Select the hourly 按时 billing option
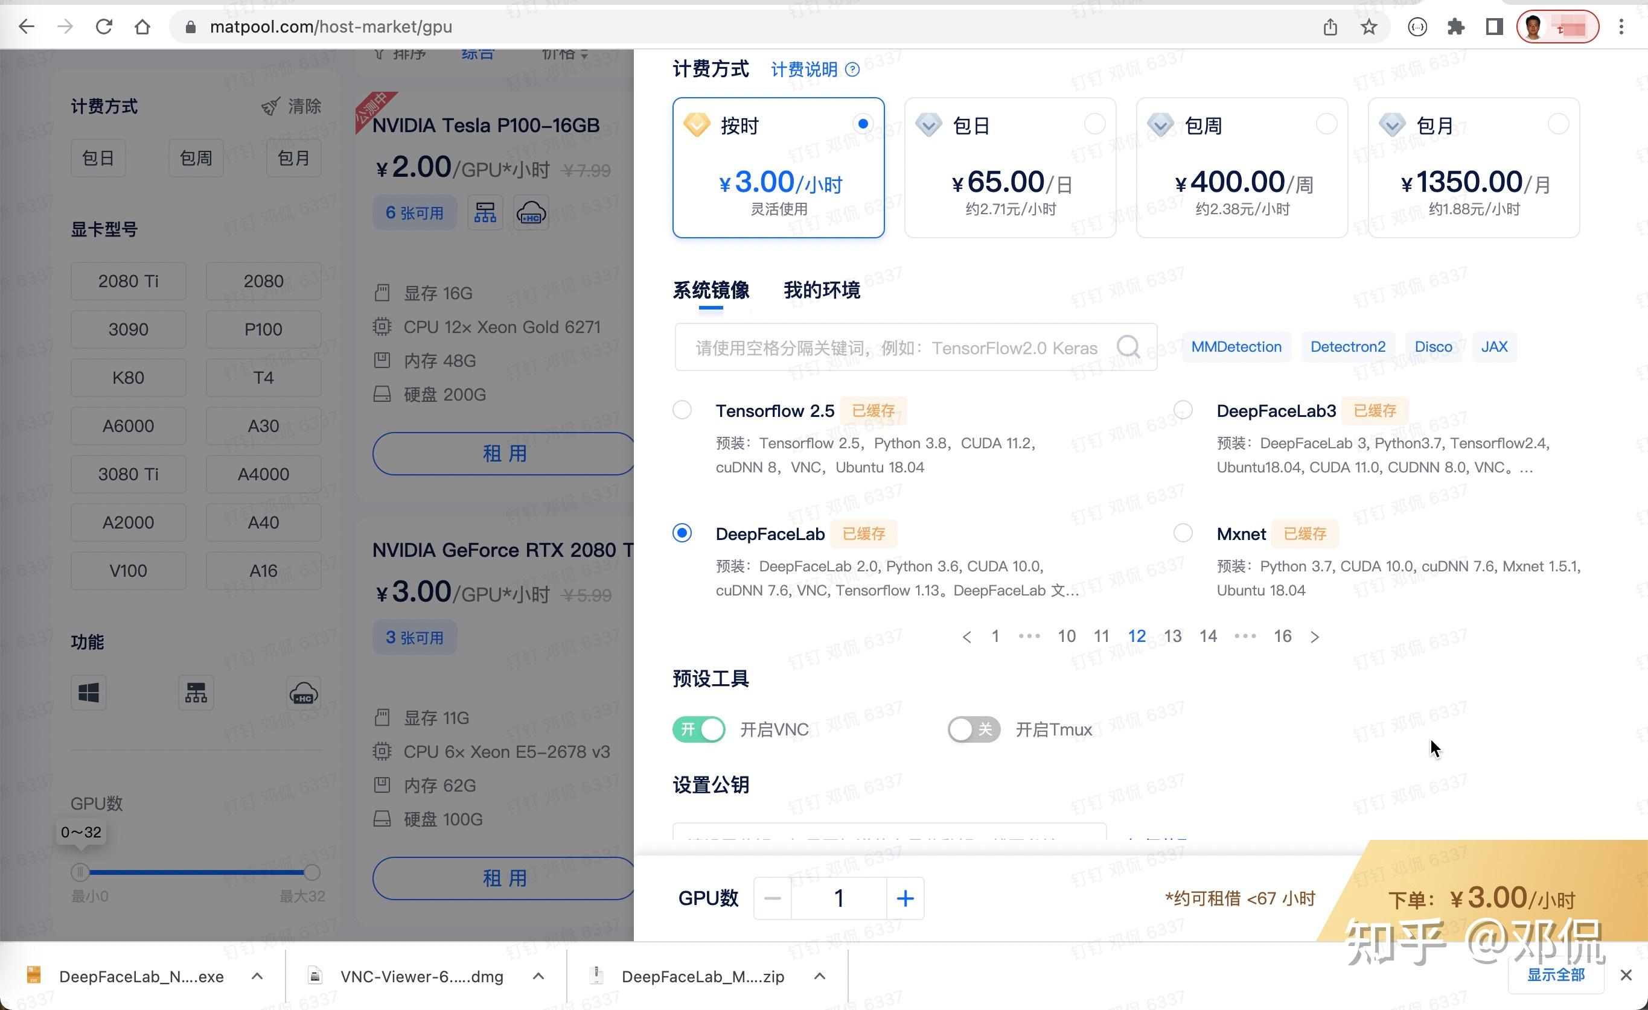1648x1010 pixels. point(779,168)
